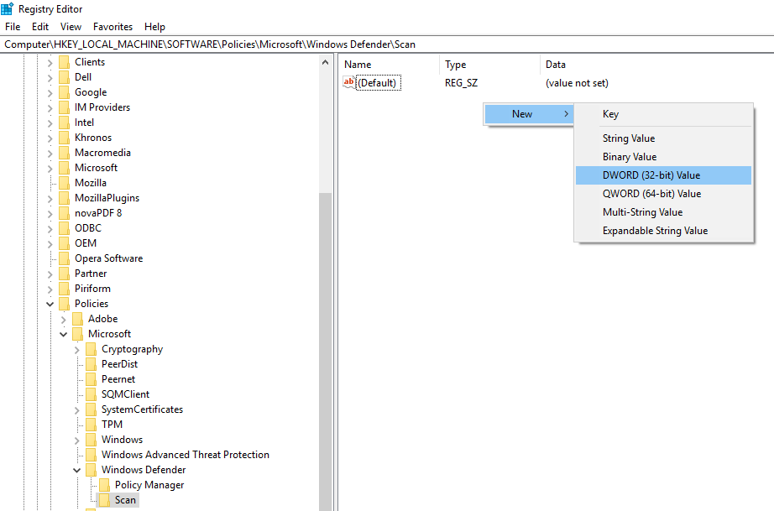Expand the Windows key under Microsoft
774x511 pixels.
[76, 439]
